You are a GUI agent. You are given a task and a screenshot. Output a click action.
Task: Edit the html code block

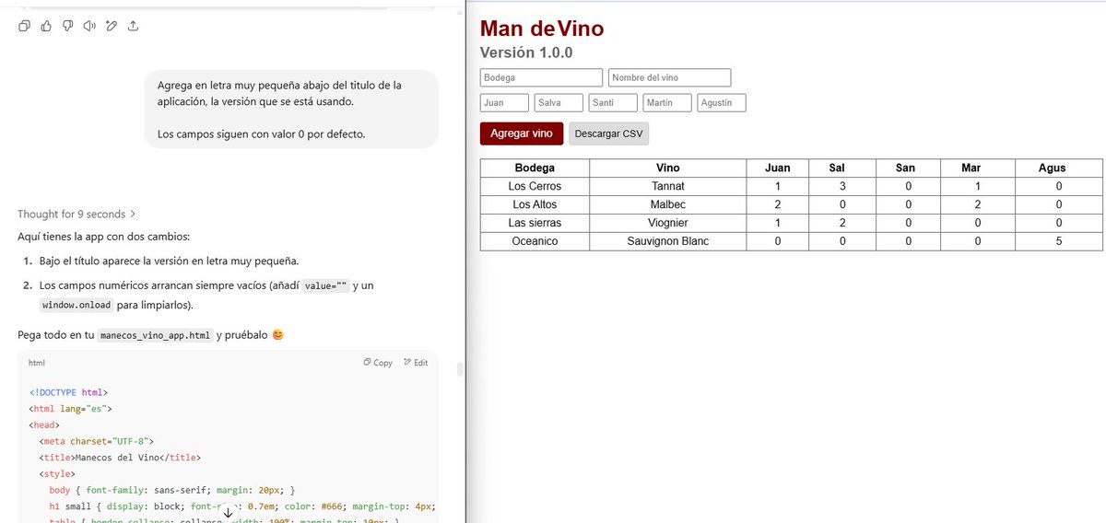click(x=415, y=363)
